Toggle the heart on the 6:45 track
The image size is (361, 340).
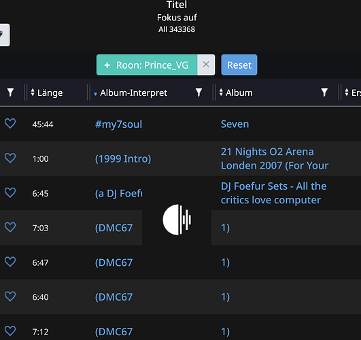coord(10,192)
